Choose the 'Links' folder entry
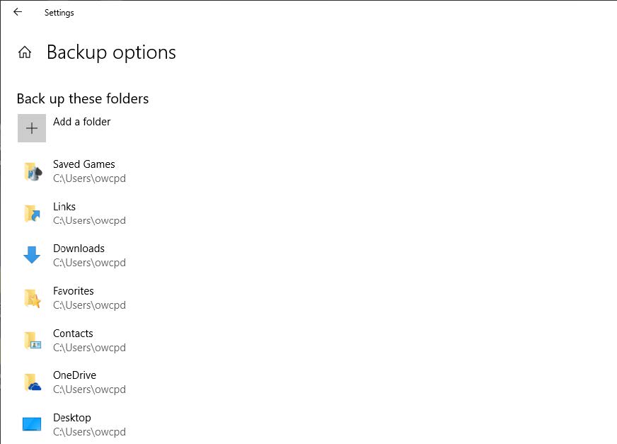Screen dimensions: 617x444 [x=64, y=207]
